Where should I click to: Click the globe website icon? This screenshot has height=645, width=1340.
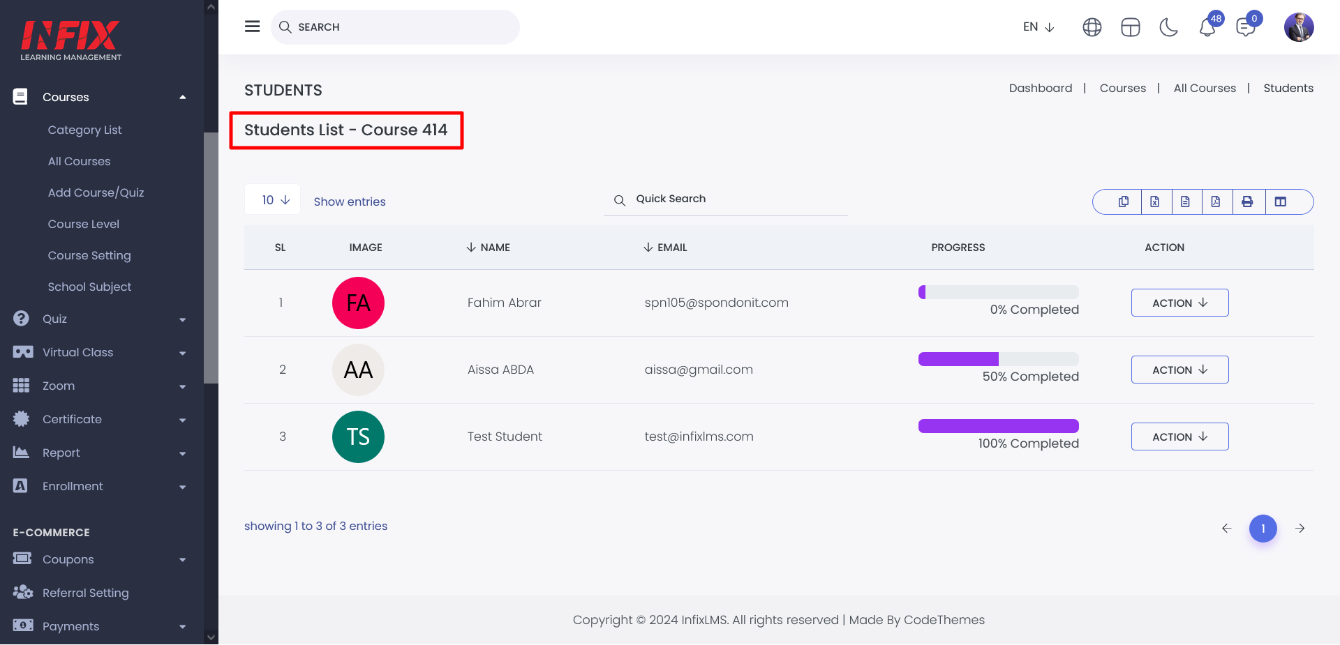tap(1092, 27)
